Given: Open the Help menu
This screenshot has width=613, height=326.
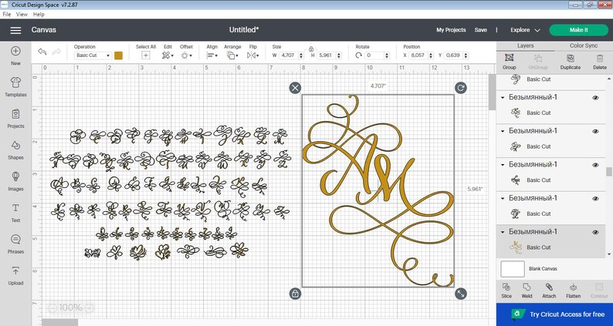Looking at the screenshot, I should pyautogui.click(x=39, y=14).
